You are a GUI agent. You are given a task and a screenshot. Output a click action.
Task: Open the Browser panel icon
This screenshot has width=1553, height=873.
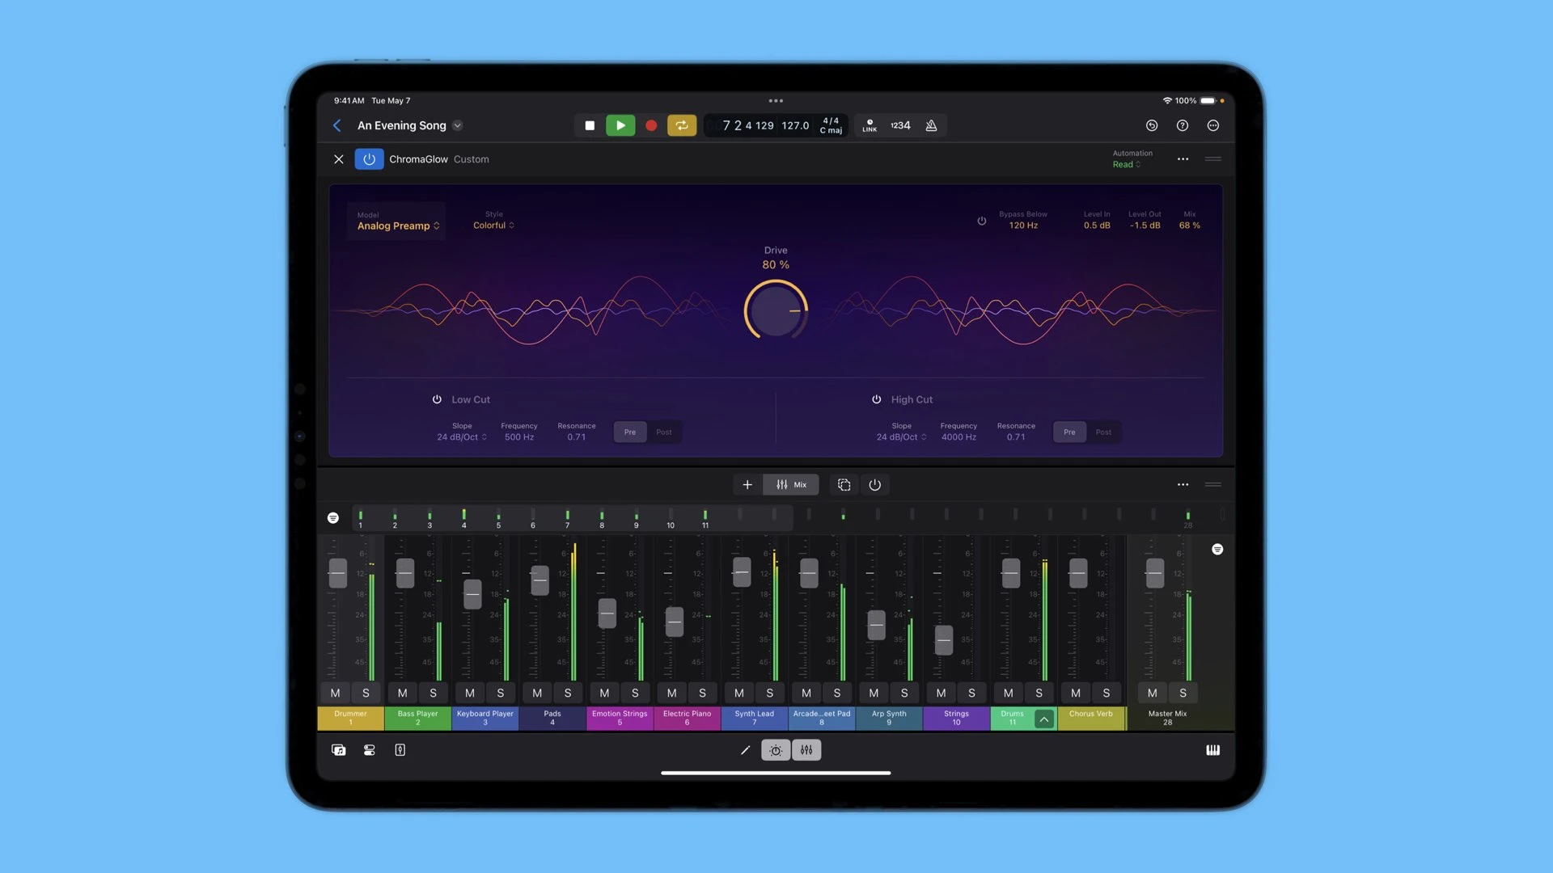[x=338, y=750]
